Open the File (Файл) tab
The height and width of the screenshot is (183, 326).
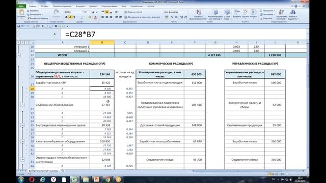point(21,6)
